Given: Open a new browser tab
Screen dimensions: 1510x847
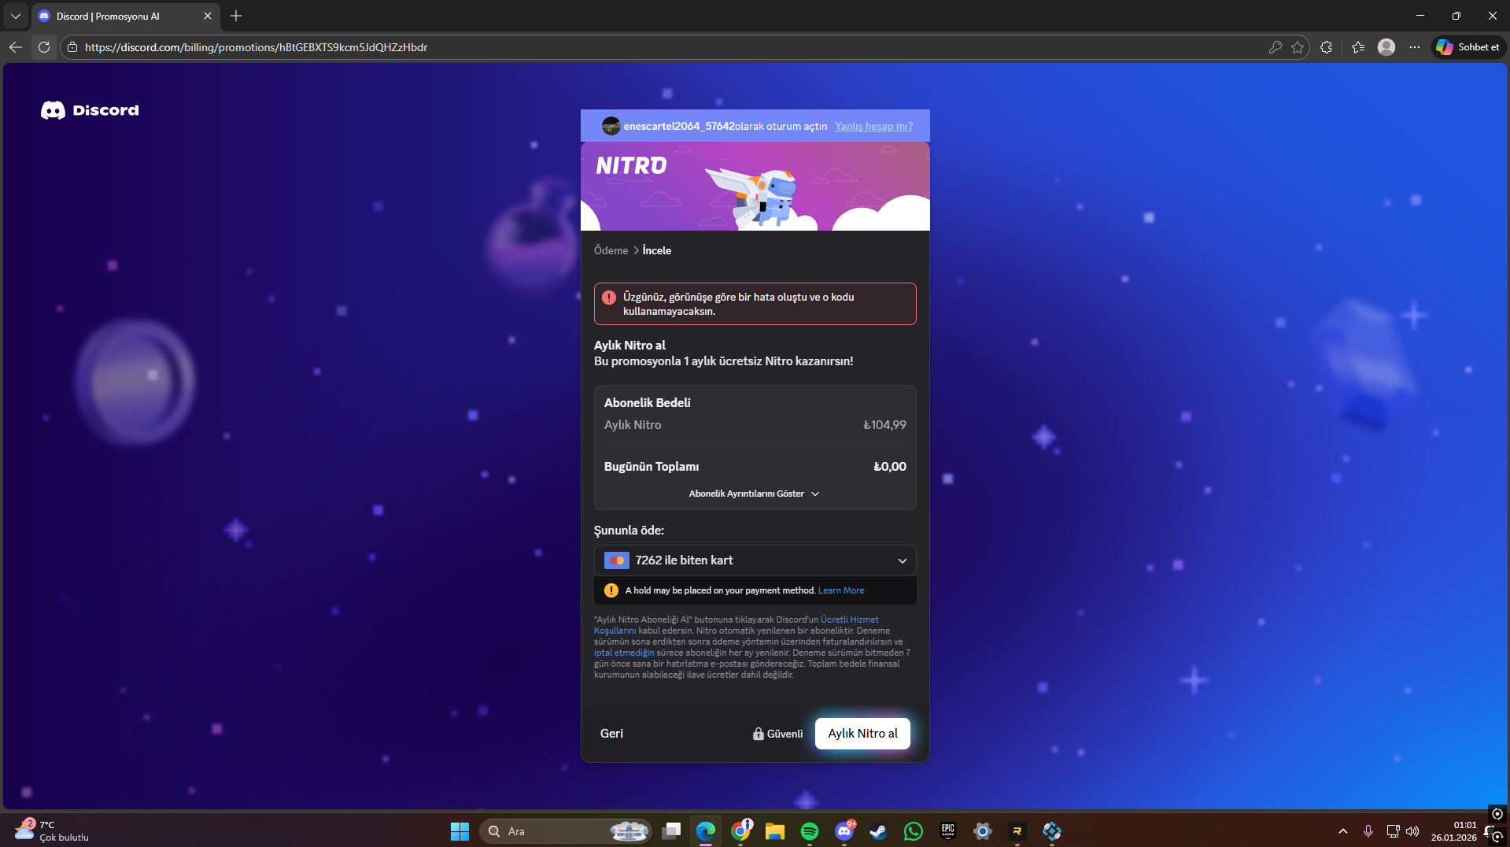Looking at the screenshot, I should tap(236, 16).
